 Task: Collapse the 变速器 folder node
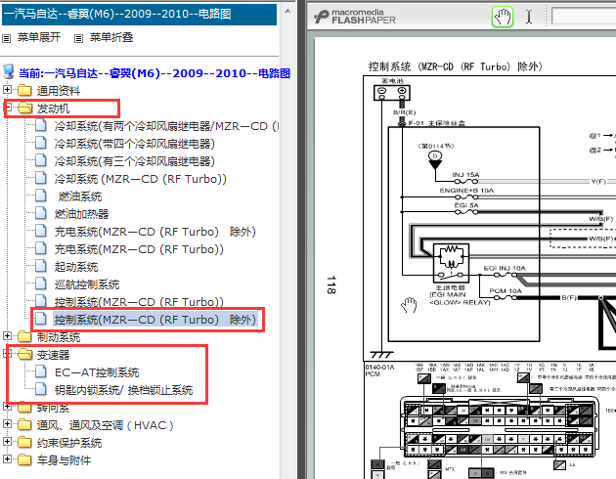pos(7,353)
